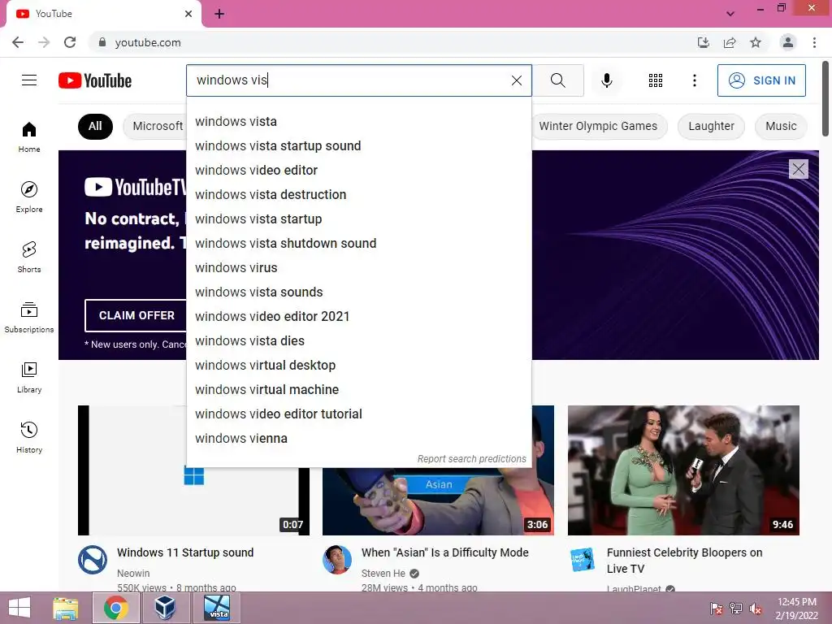Image resolution: width=832 pixels, height=624 pixels.
Task: Select 'windows virtual desktop' suggestion
Action: [x=358, y=366]
